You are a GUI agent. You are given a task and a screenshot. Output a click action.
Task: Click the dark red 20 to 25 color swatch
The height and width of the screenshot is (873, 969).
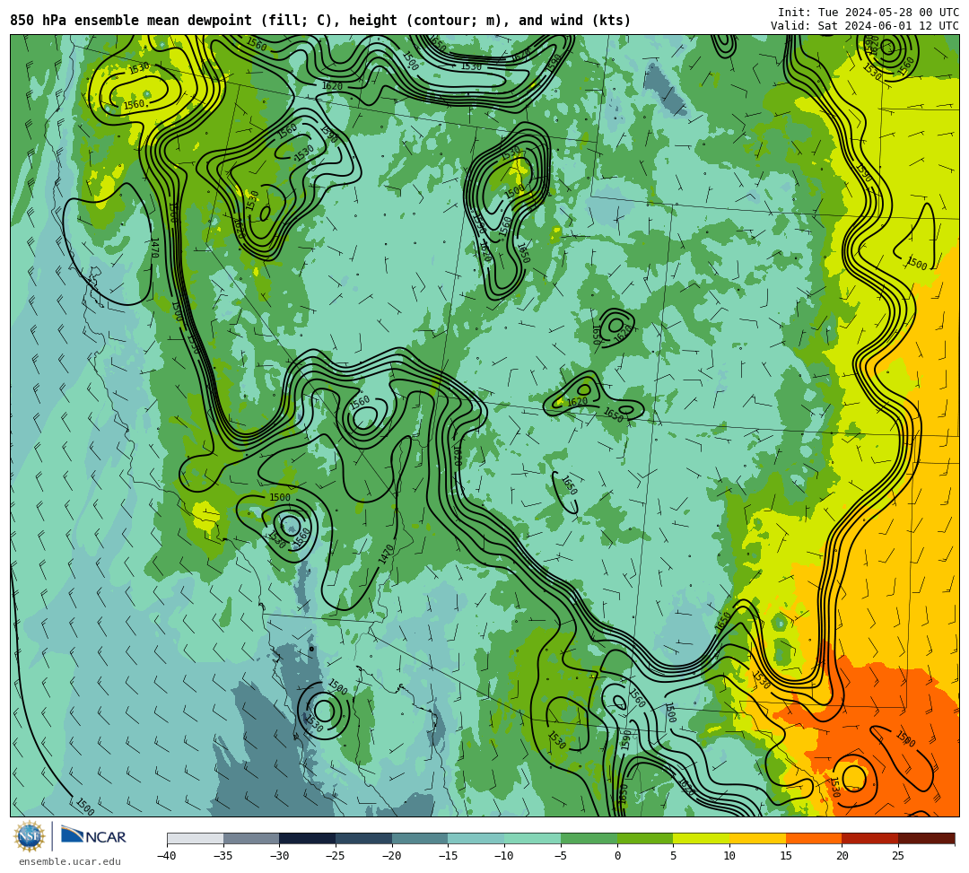pyautogui.click(x=870, y=838)
